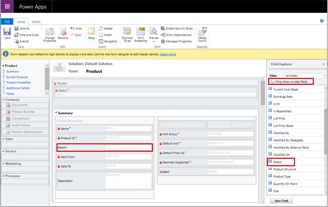Go to Product Properties in tree

click(x=18, y=83)
